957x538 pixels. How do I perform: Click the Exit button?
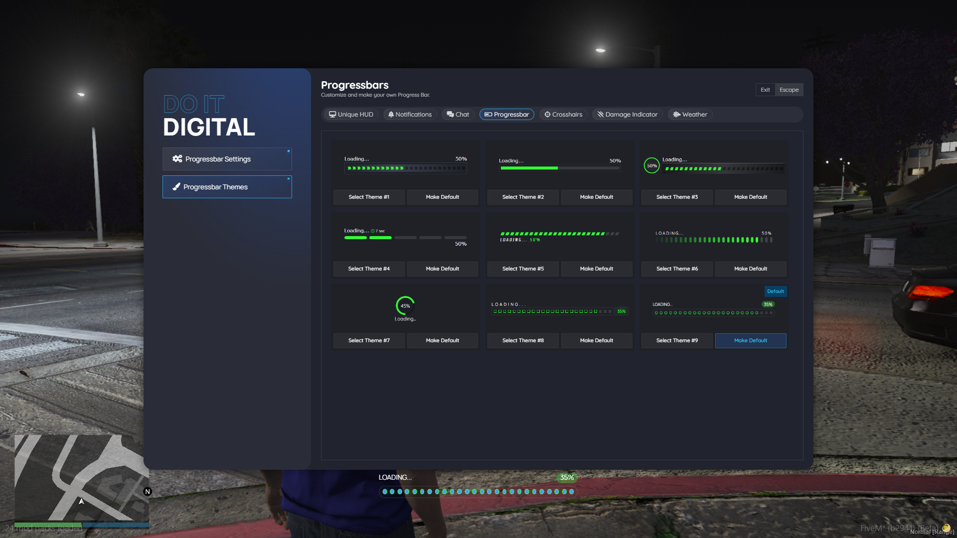pos(765,90)
